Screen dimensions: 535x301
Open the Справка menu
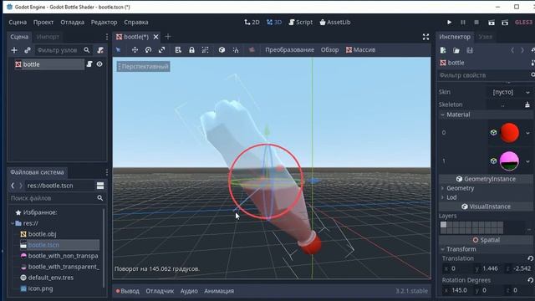(136, 23)
